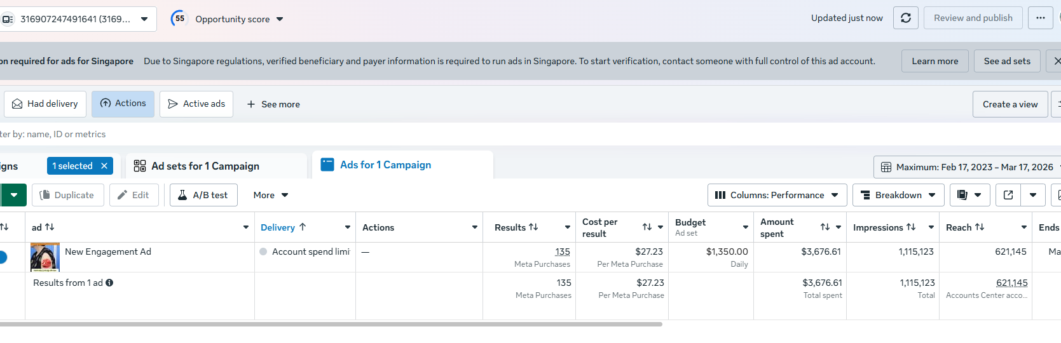Click the Duplicate button
Image resolution: width=1061 pixels, height=343 pixels.
[x=67, y=195]
